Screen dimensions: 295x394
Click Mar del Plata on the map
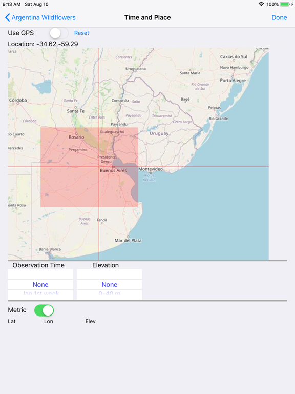(x=128, y=240)
